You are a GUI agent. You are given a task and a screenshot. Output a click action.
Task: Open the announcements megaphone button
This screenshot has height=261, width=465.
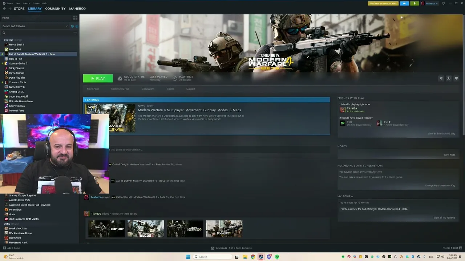(404, 4)
